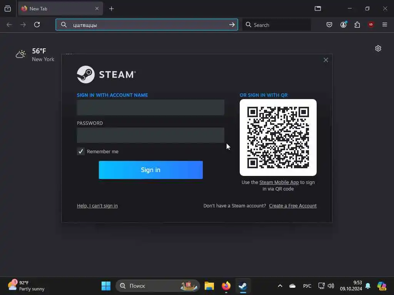Open Create a Free Account link
Screen dimensions: 394x295
[x=293, y=206]
